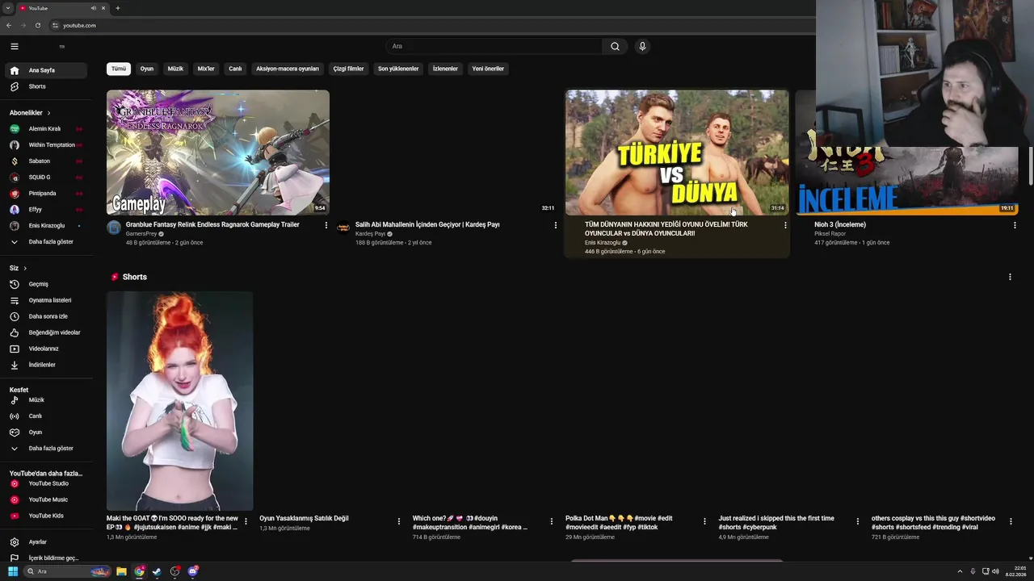Open Pintipanda channel subscription
This screenshot has height=581, width=1034.
(46, 194)
